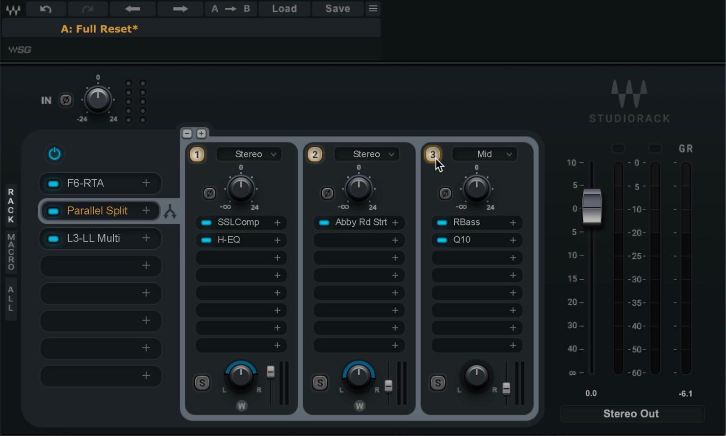Invert phase on split 1
This screenshot has height=436, width=726.
[x=209, y=193]
